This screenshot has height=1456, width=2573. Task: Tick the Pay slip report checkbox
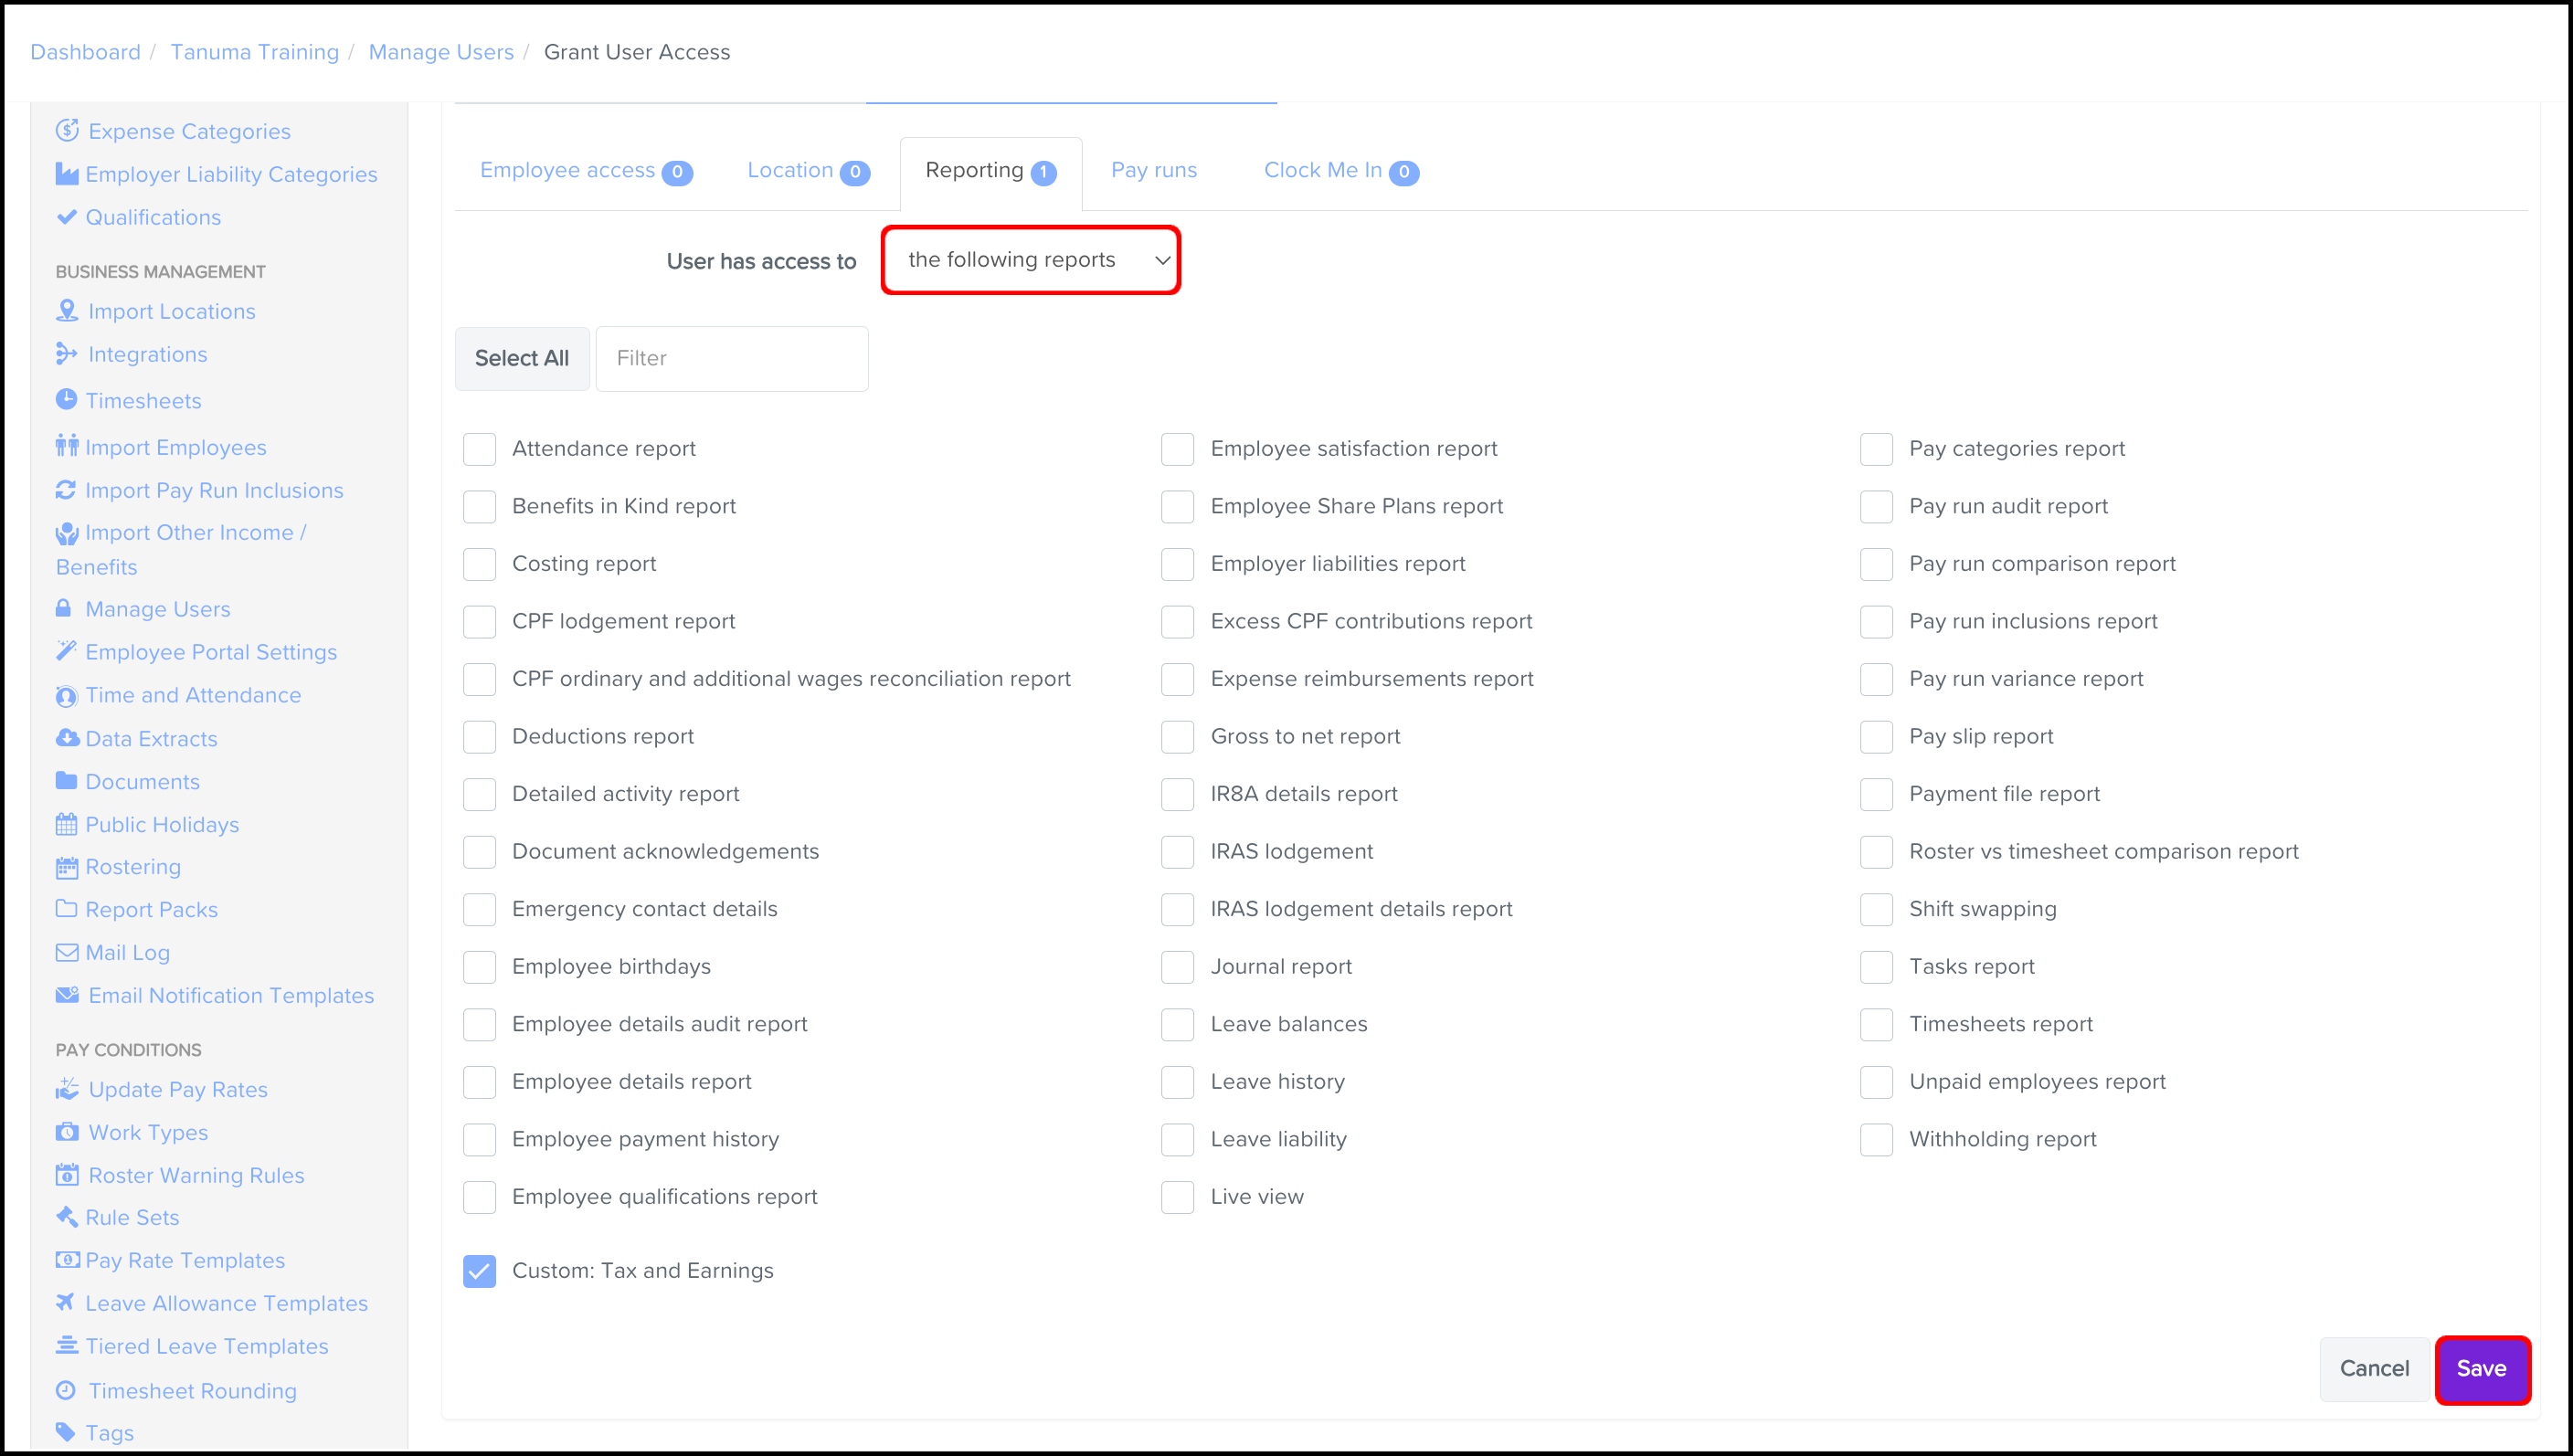[x=1876, y=737]
